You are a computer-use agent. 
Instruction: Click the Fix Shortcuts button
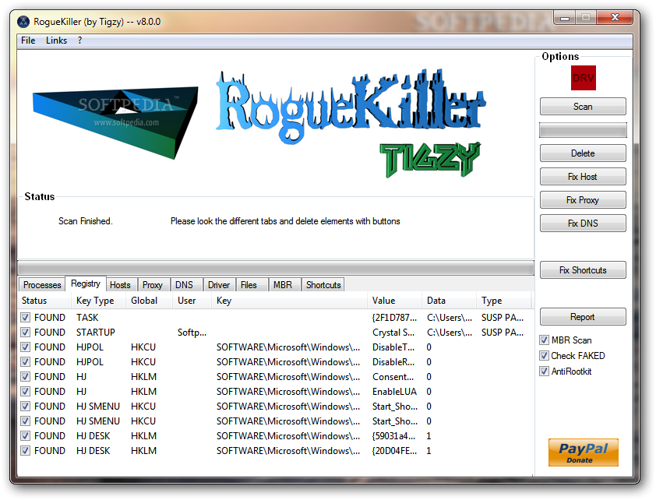click(583, 270)
